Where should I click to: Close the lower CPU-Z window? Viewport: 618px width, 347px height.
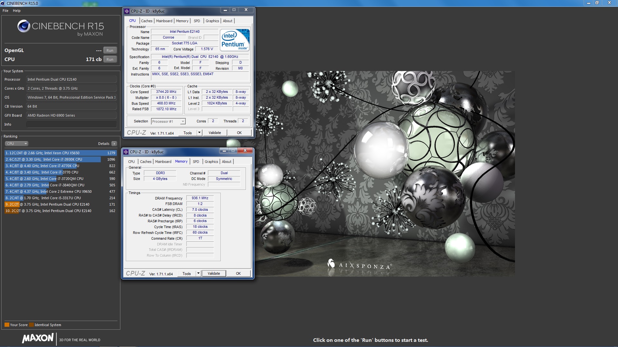point(245,150)
